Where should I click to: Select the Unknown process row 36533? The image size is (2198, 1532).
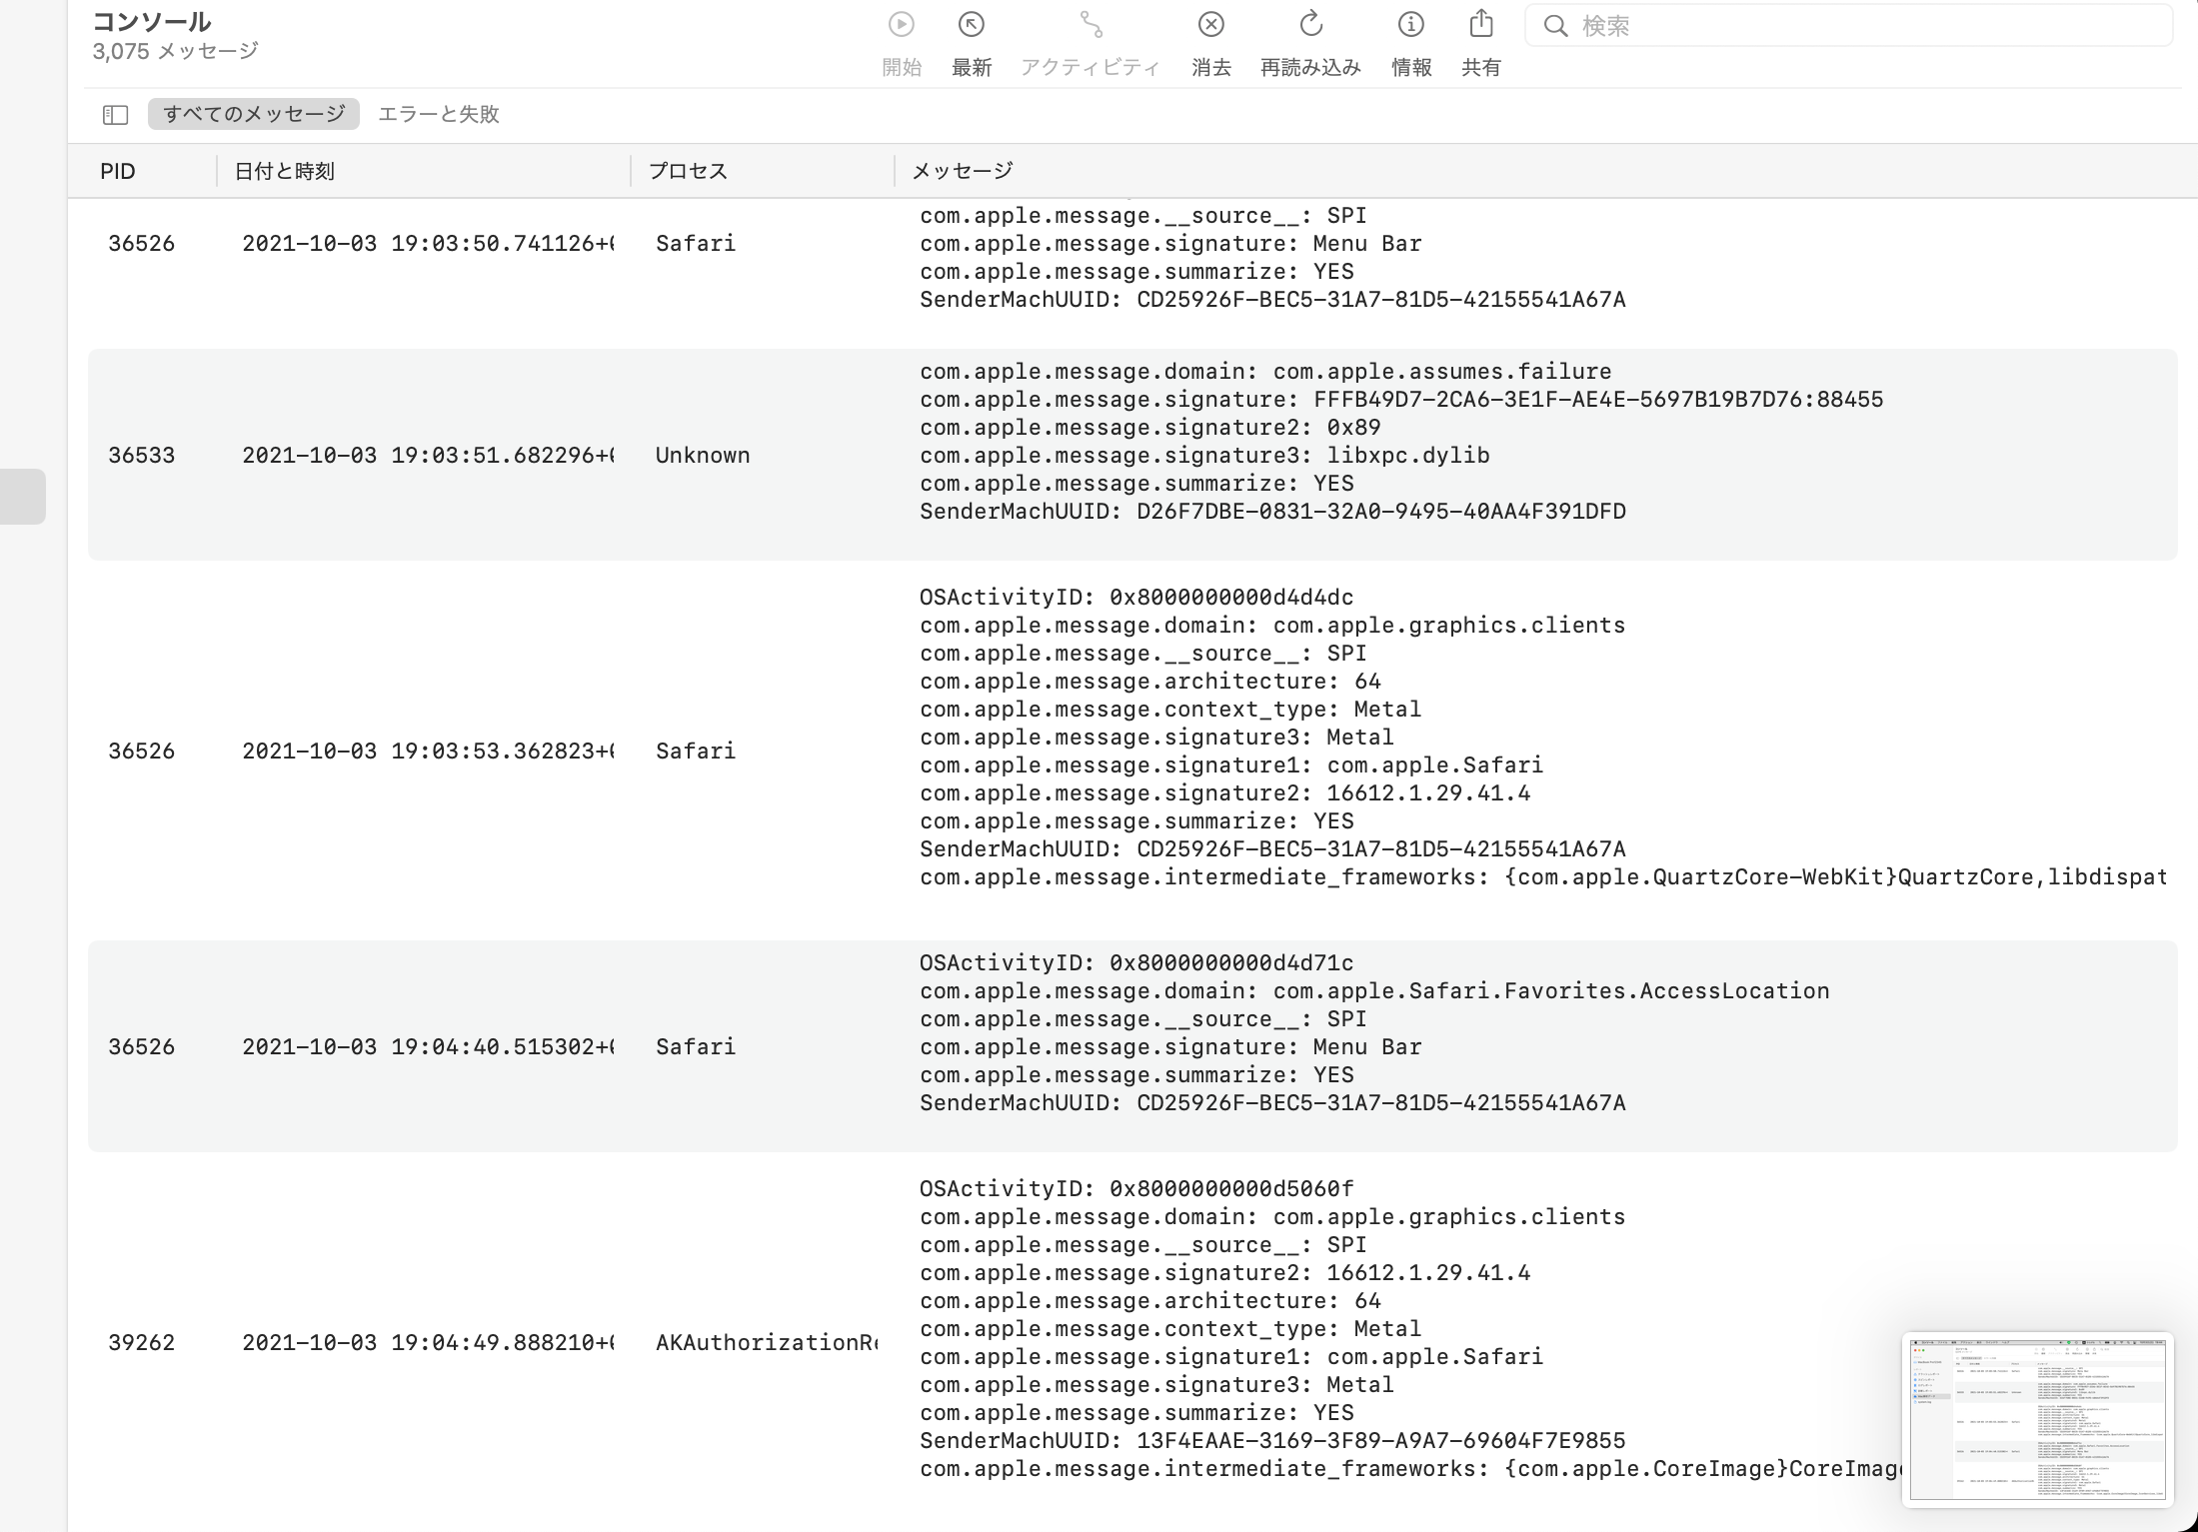point(702,455)
